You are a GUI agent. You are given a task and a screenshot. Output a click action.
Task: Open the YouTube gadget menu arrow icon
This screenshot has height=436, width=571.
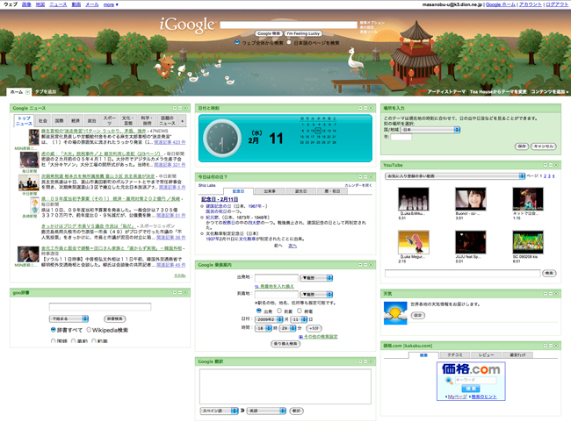(546, 165)
